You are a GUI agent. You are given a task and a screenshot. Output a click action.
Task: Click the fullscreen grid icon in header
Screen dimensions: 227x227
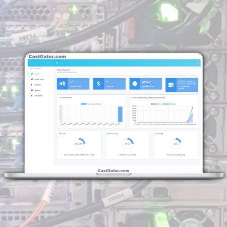pos(187,63)
